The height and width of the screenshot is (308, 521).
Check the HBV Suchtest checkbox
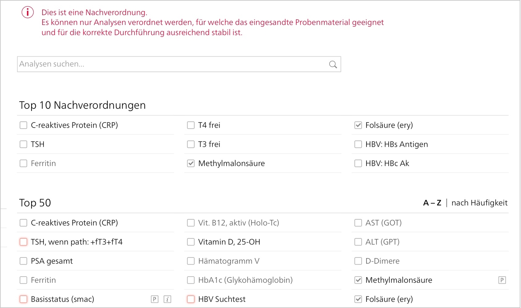click(191, 299)
